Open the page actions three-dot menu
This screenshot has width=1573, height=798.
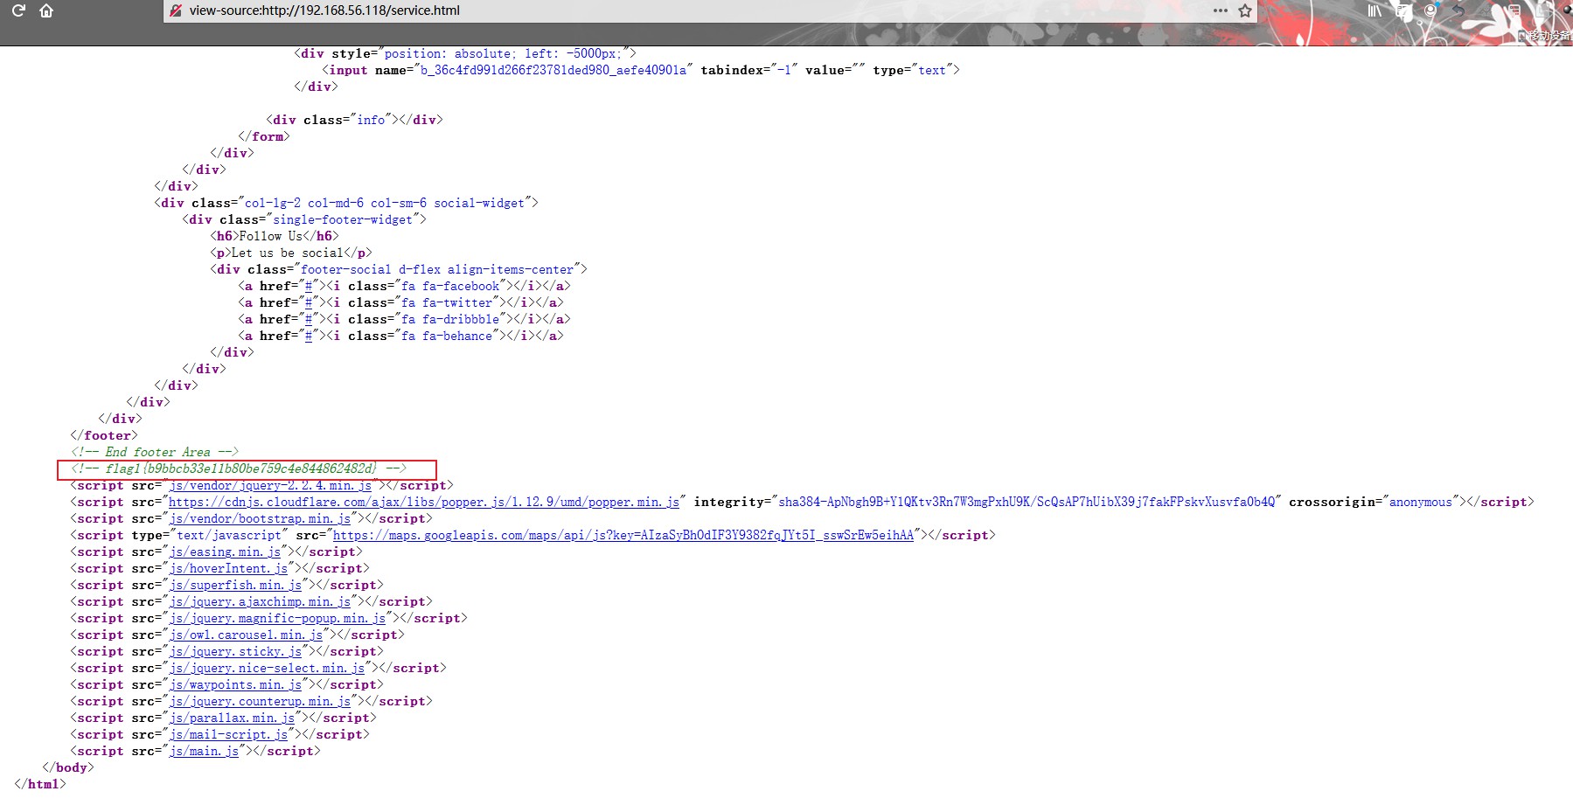1221,10
